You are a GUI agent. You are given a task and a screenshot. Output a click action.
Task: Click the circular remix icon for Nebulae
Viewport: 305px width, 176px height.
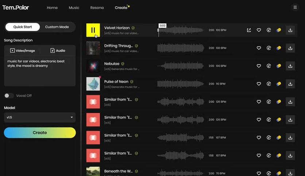pos(269,66)
